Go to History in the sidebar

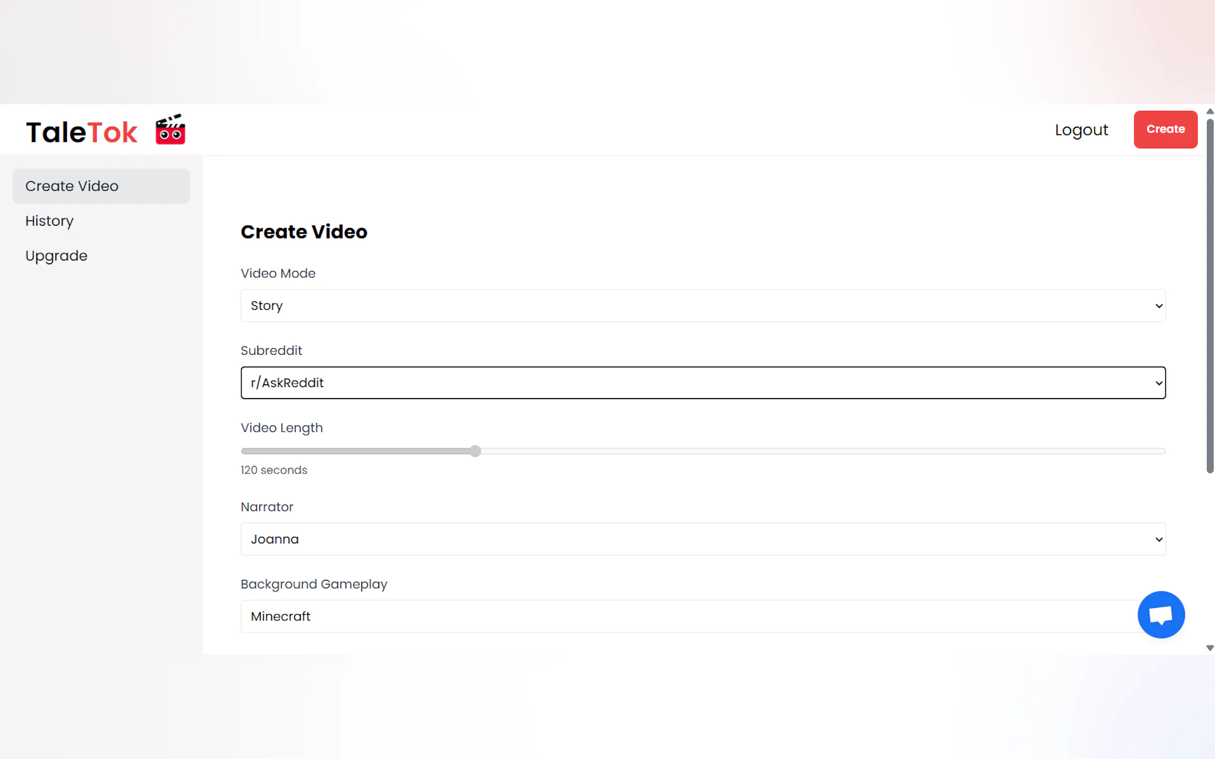49,221
